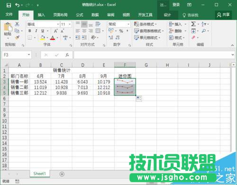Open font color dropdown arrow
The width and height of the screenshot is (237, 185).
coord(57,37)
